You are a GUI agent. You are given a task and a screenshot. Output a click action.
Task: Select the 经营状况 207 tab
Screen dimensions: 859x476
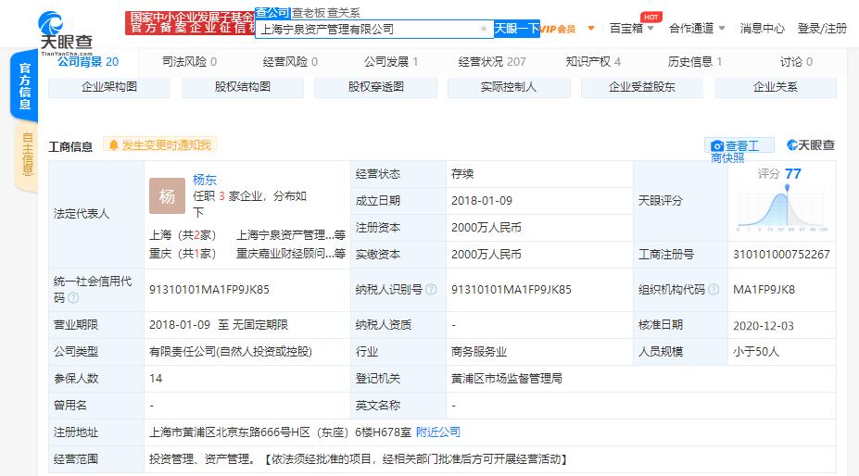[x=492, y=62]
